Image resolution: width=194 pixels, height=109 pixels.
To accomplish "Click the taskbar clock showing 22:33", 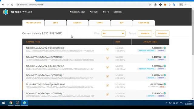I will click(189, 103).
